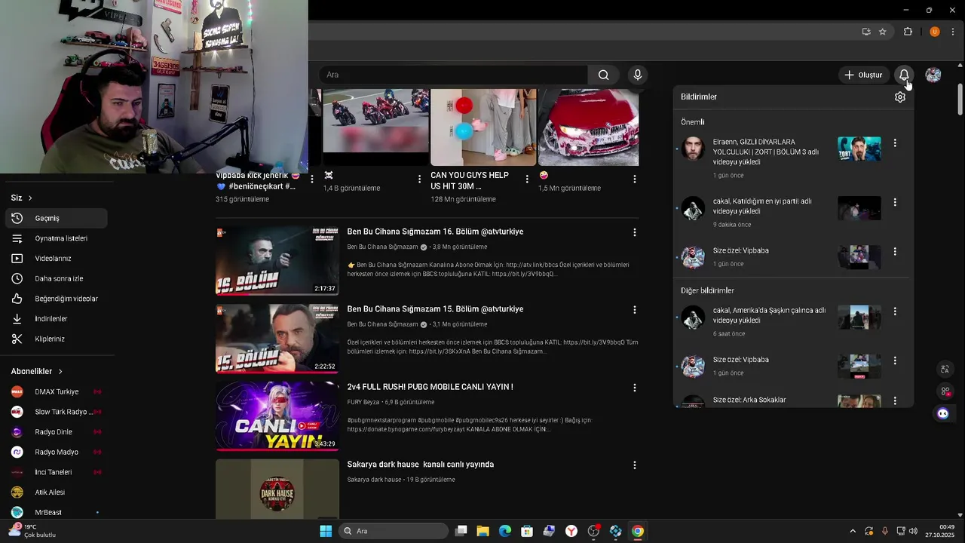The image size is (965, 543).
Task: Open MrBeast subscription channel
Action: coord(57,512)
